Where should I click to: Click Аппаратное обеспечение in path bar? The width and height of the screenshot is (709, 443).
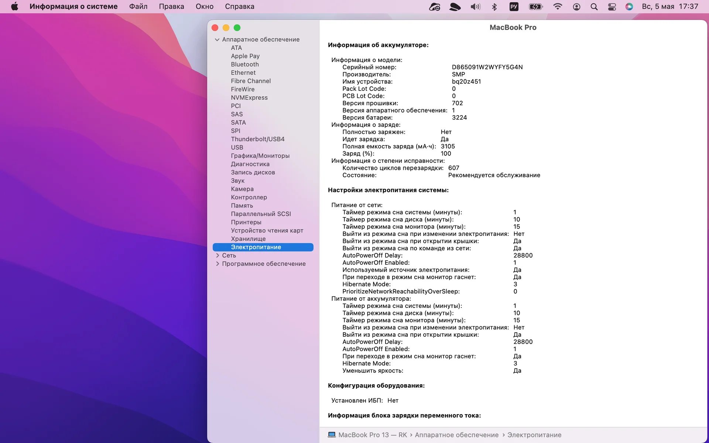coord(456,435)
